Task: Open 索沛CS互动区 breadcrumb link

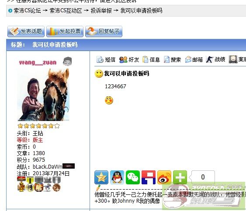Action: point(66,10)
